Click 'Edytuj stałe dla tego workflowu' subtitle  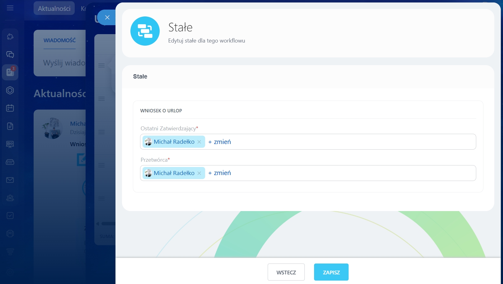pyautogui.click(x=207, y=41)
